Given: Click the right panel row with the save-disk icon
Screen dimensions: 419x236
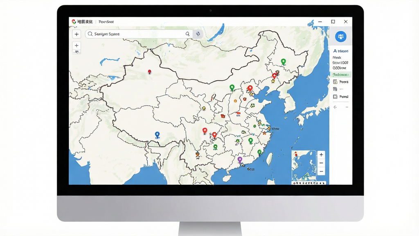Looking at the screenshot, I should point(340,82).
